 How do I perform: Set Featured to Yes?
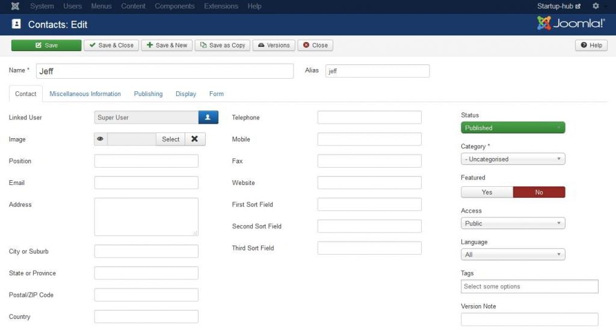487,192
